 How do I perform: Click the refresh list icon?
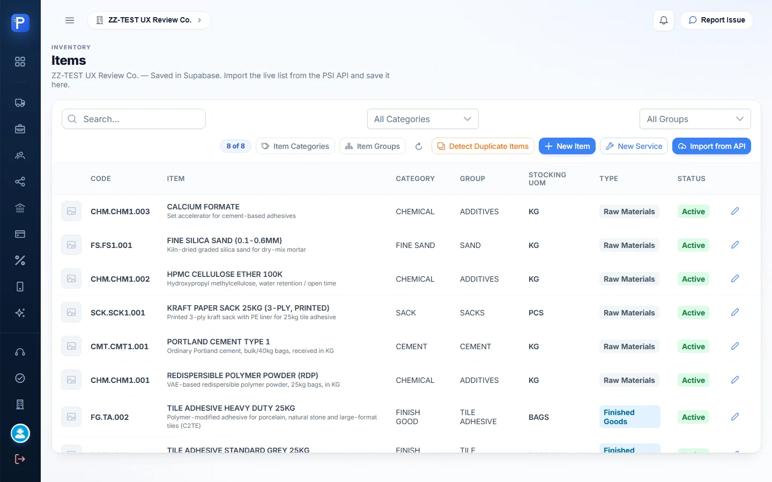pos(419,146)
